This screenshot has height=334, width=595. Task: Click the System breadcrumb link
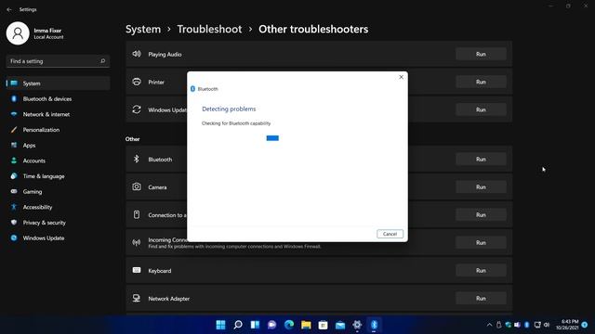click(x=143, y=29)
